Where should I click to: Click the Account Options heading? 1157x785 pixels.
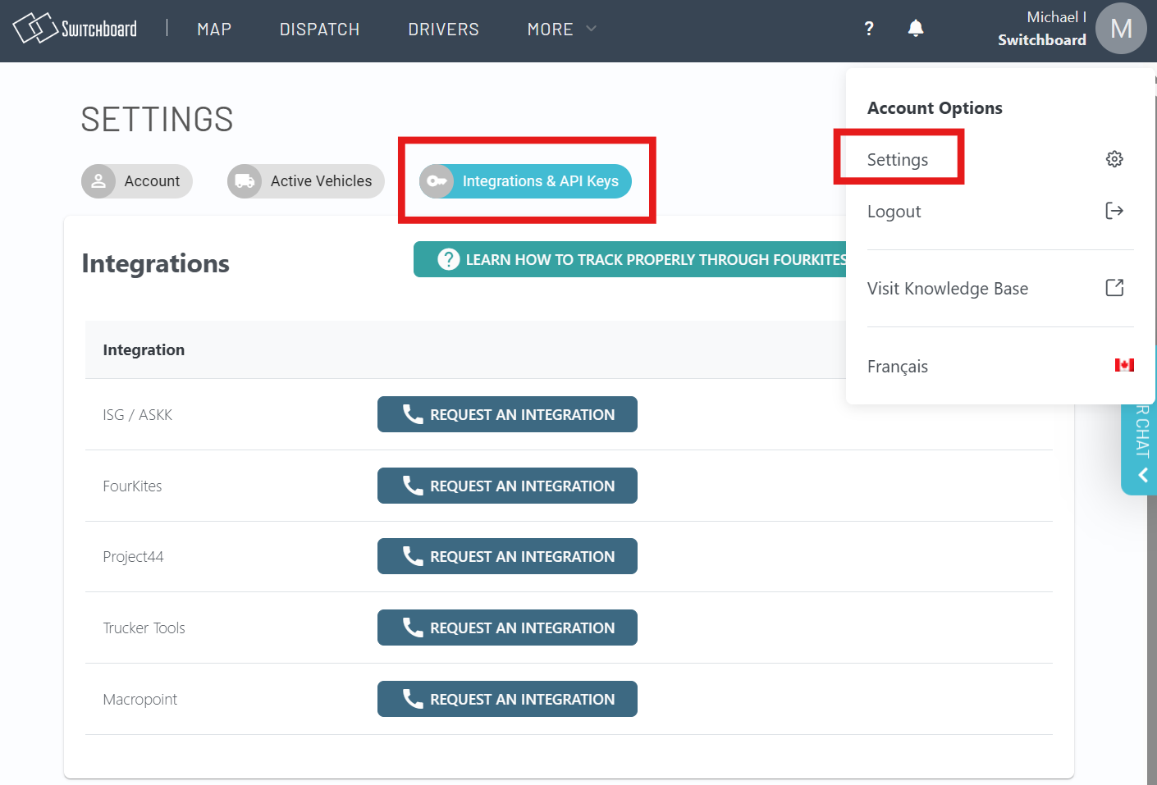coord(935,108)
